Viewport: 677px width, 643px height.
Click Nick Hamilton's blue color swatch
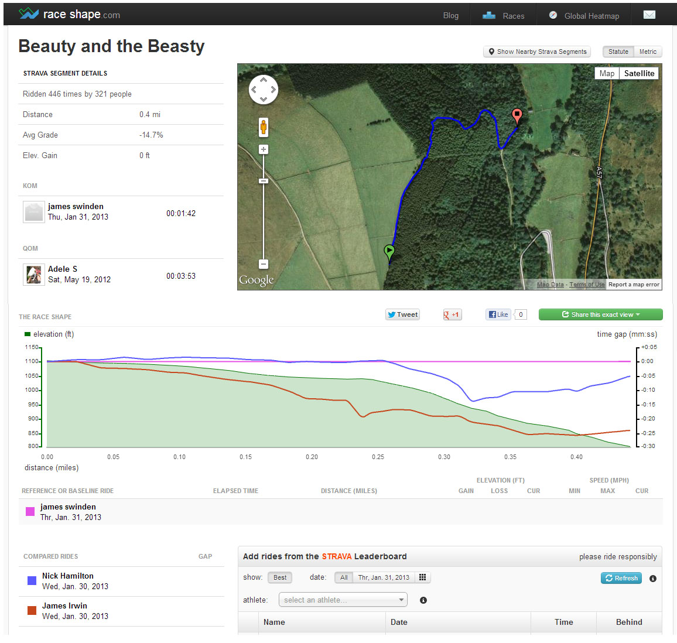point(32,581)
